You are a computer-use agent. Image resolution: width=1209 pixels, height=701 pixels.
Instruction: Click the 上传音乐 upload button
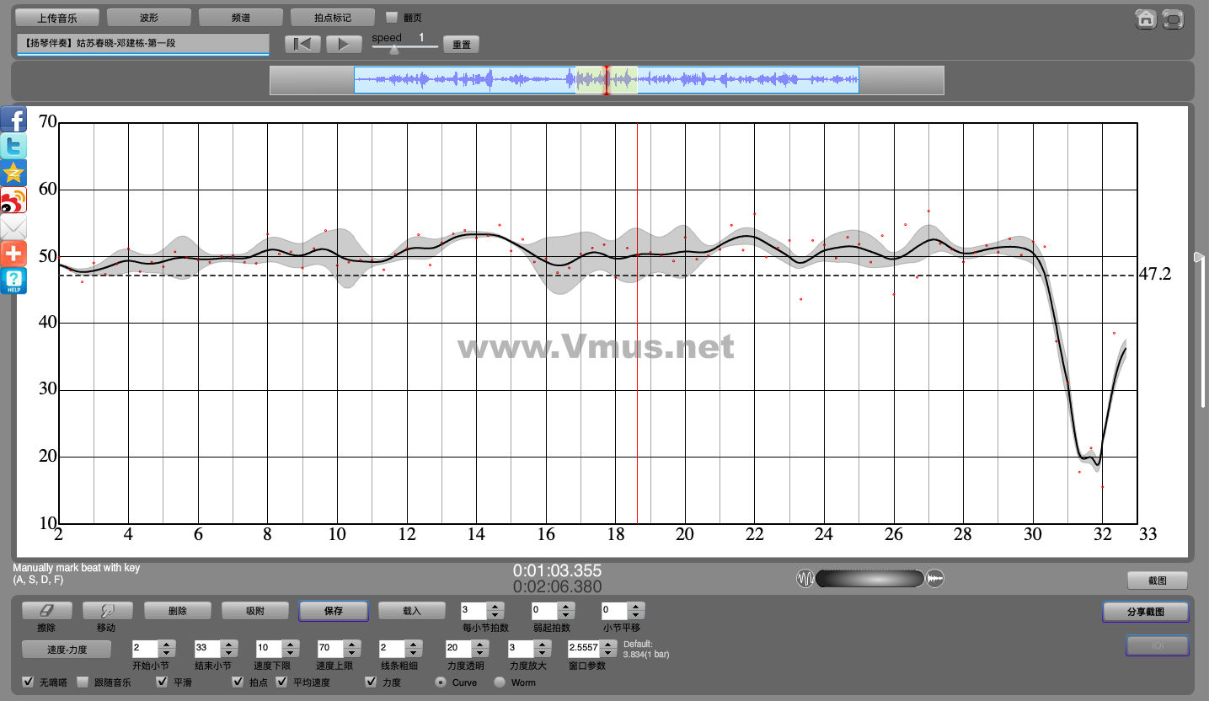pos(57,18)
